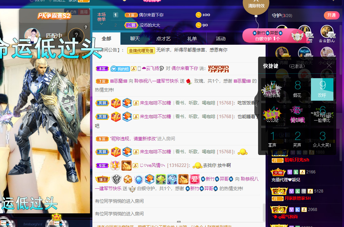Click the PK争霸赛S2 banner

(x=54, y=16)
